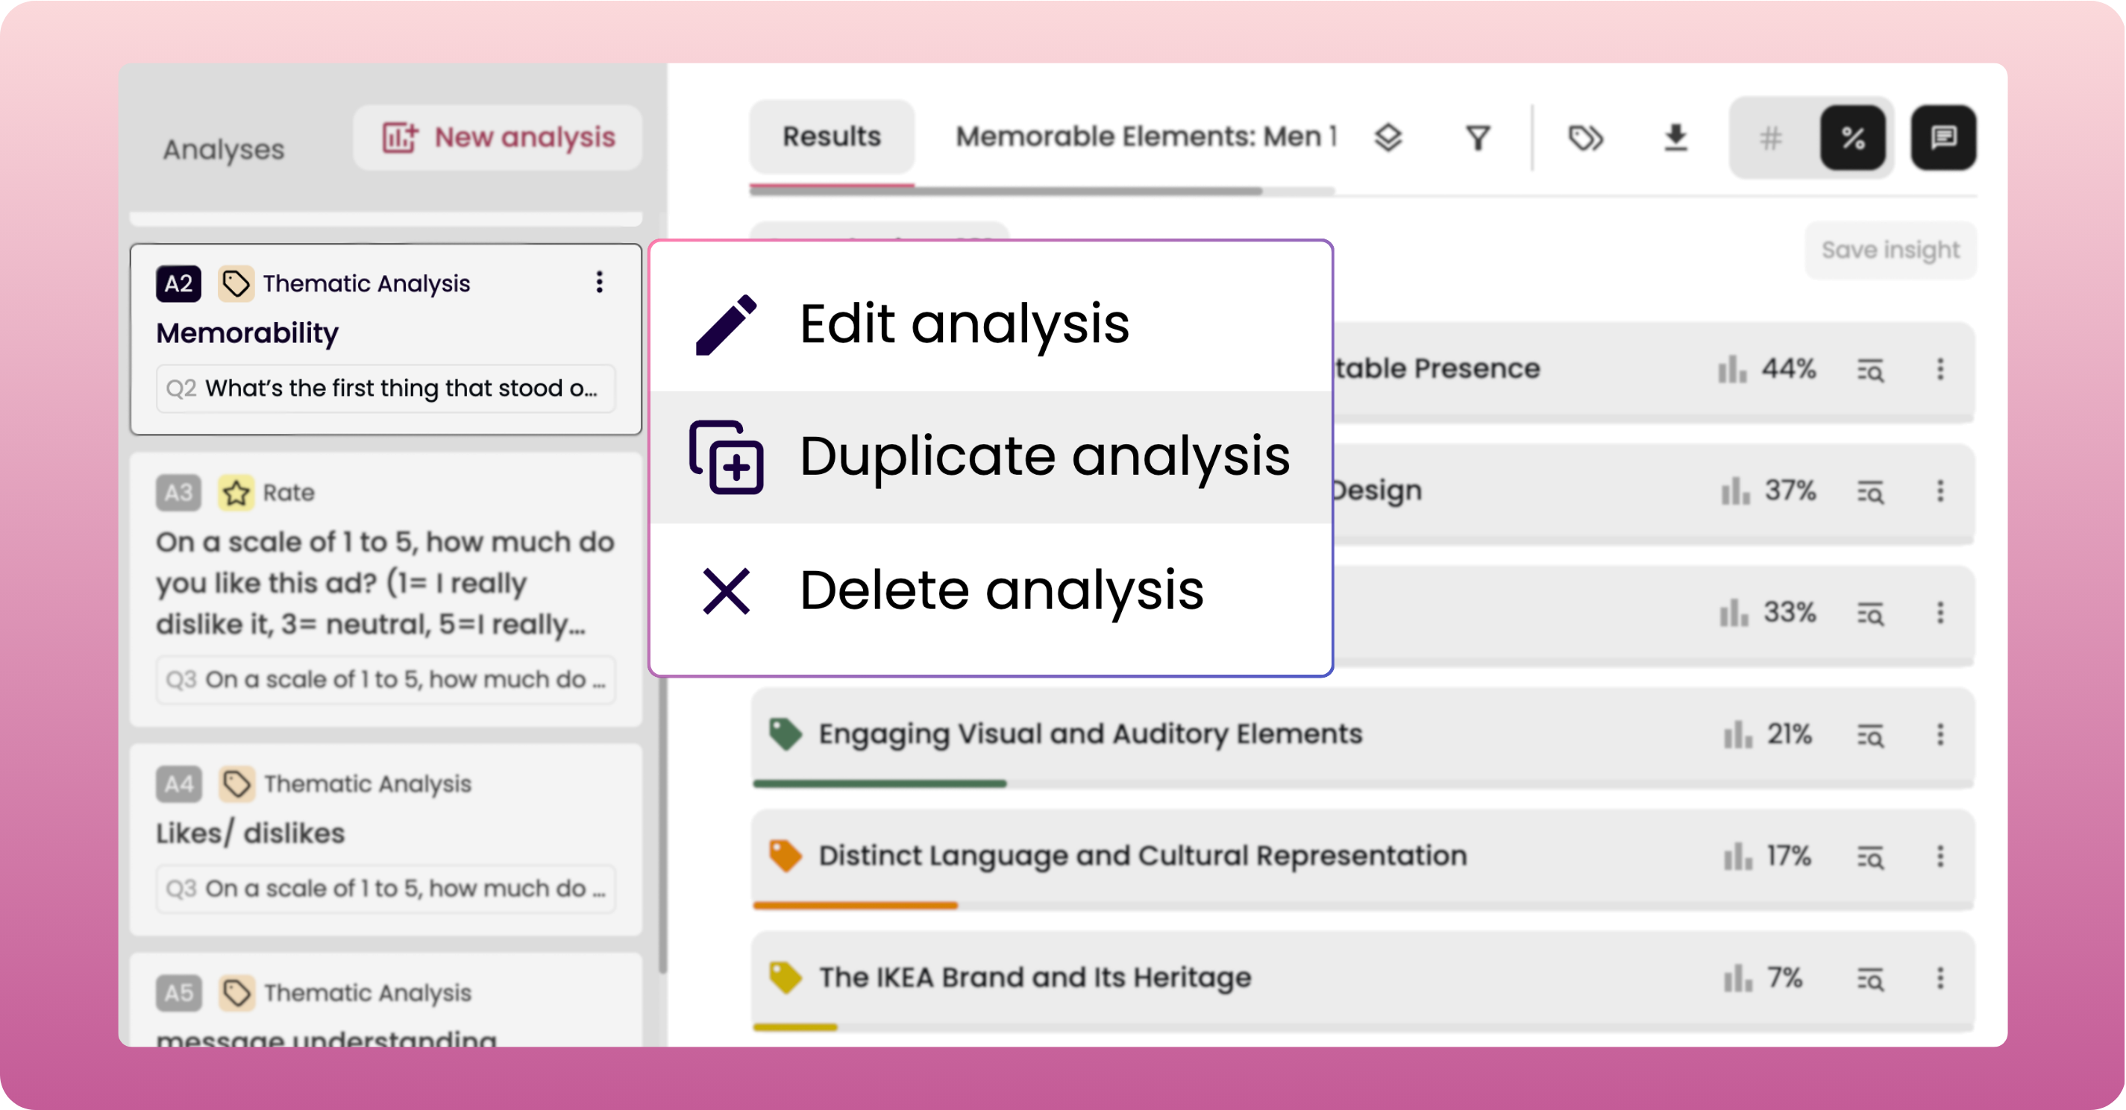Inspect responses for Engaging Visual and Auditory Elements

click(x=1870, y=735)
